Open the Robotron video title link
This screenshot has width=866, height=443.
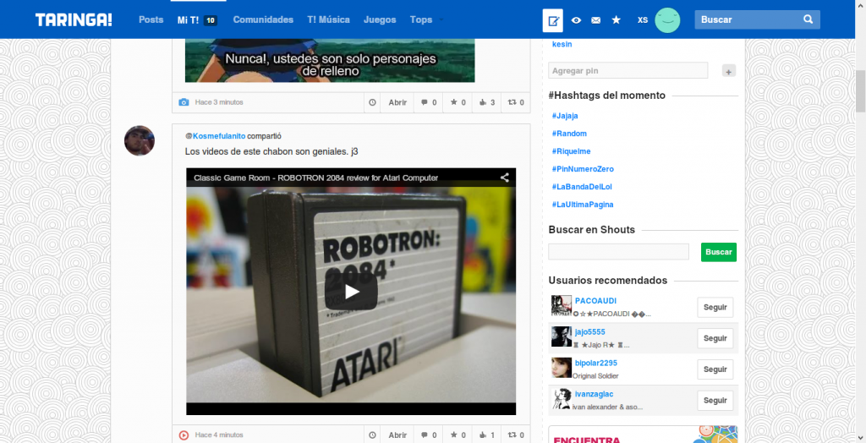[x=316, y=178]
